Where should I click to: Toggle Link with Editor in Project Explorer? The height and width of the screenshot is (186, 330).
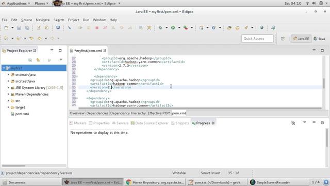pyautogui.click(x=38, y=60)
